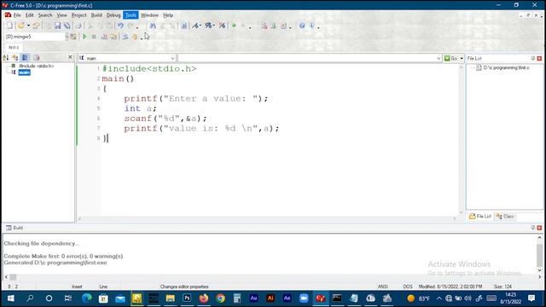Switch to the Class bottom tab
The image size is (546, 307).
point(505,217)
